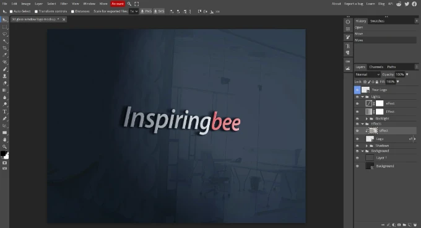
Task: Open the Info panel icon
Action: pyautogui.click(x=348, y=22)
